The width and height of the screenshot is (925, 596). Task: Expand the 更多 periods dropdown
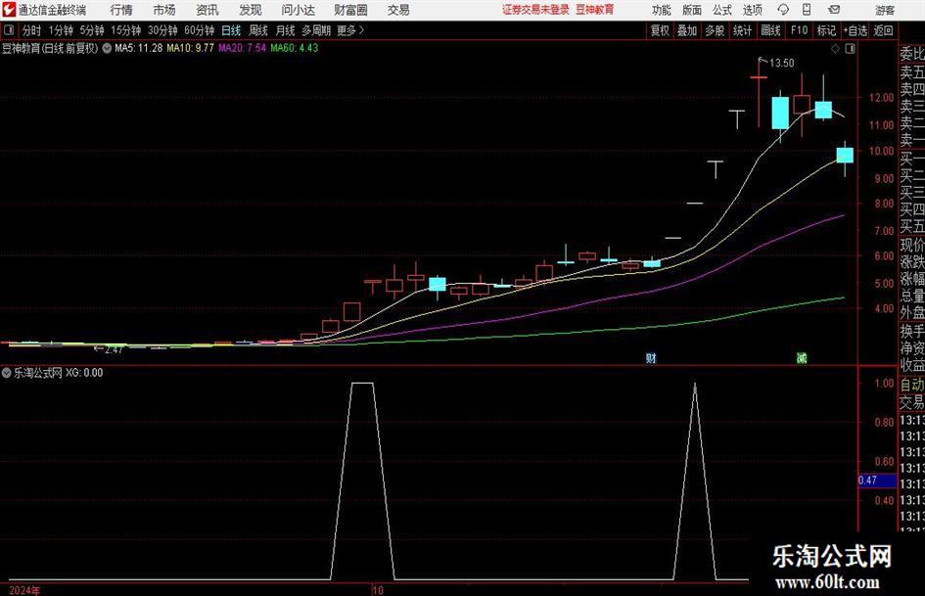coord(350,30)
